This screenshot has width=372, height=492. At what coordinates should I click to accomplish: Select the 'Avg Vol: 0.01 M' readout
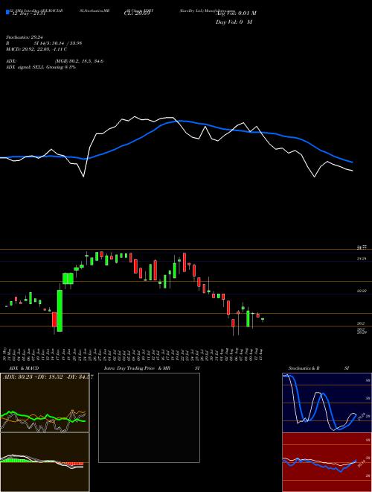pos(236,13)
